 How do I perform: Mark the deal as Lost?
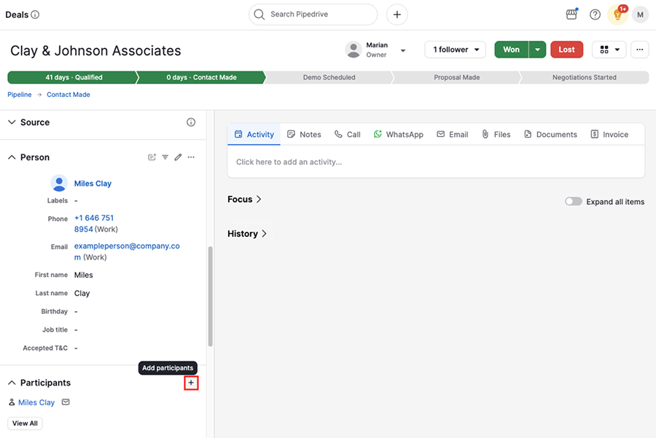point(566,50)
